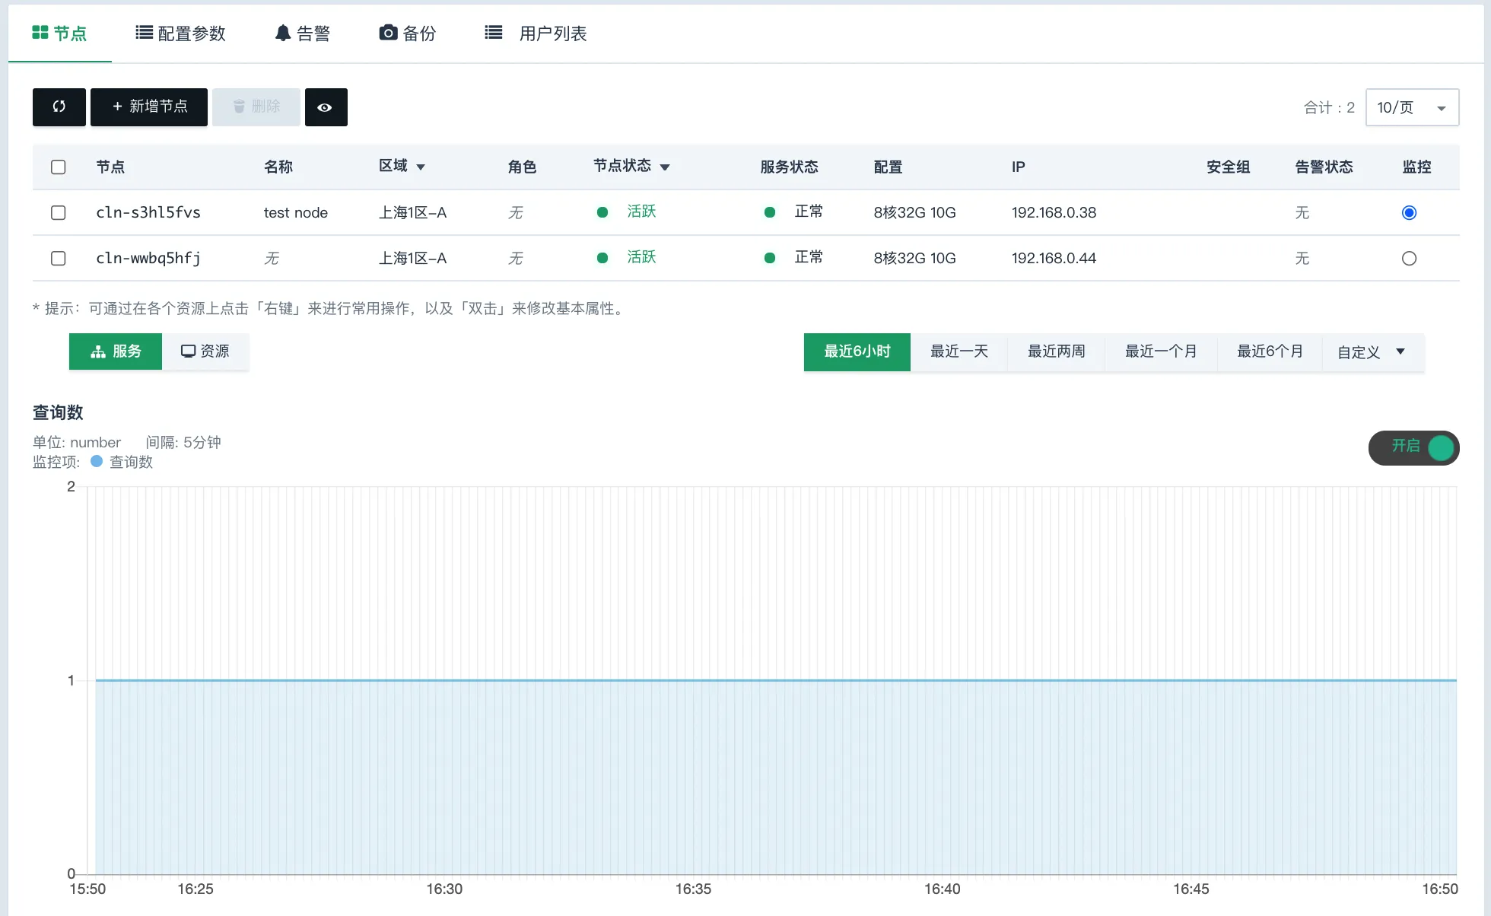
Task: Open the 自定义 time range dropdown
Action: [1372, 351]
